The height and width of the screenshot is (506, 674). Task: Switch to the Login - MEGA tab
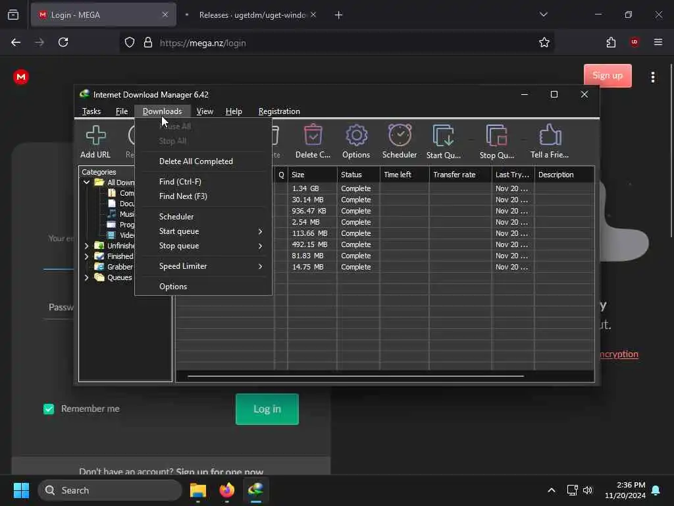103,15
